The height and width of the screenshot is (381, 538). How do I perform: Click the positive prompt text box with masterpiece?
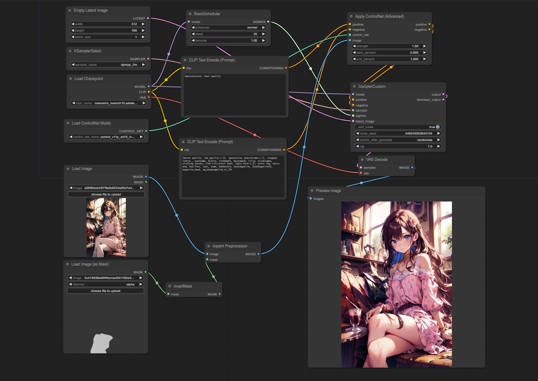click(x=234, y=95)
